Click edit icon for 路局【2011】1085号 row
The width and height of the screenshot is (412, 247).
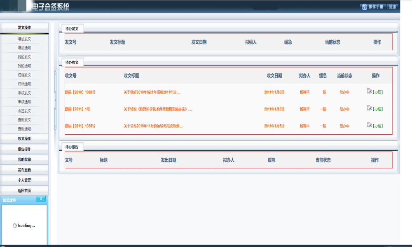369,125
